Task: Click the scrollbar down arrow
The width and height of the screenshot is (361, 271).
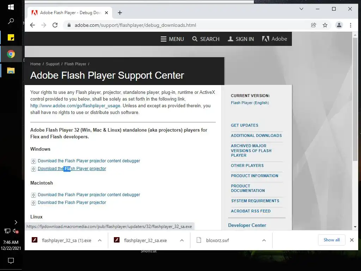Action: (x=355, y=227)
